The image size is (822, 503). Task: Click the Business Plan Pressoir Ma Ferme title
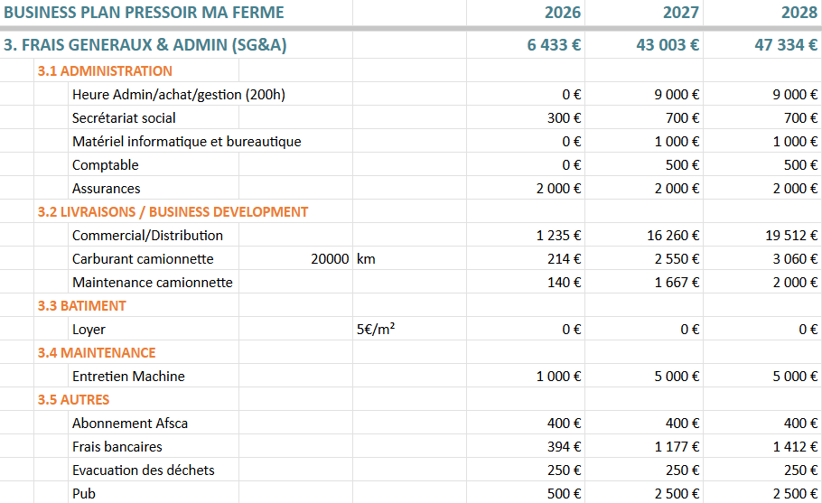(x=145, y=13)
